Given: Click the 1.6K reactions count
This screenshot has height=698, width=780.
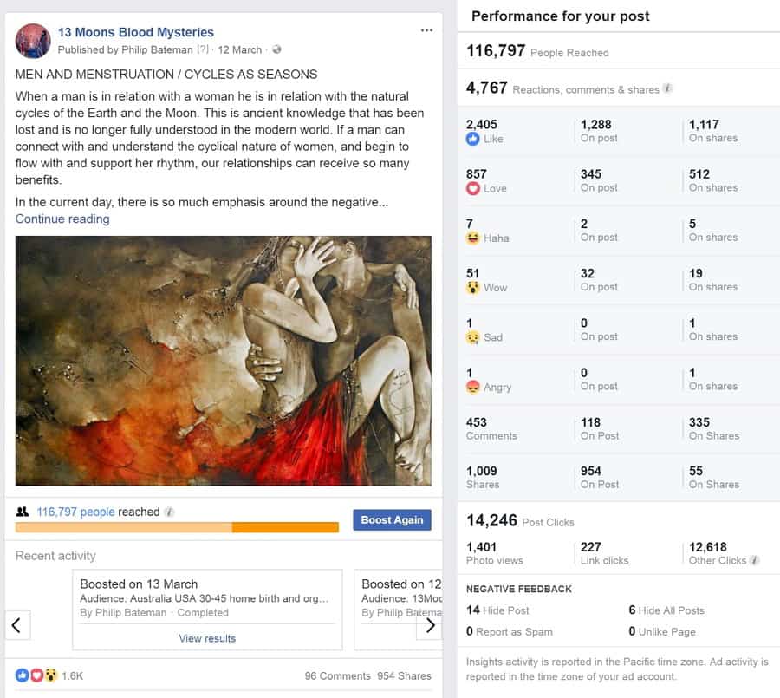Looking at the screenshot, I should (x=72, y=675).
